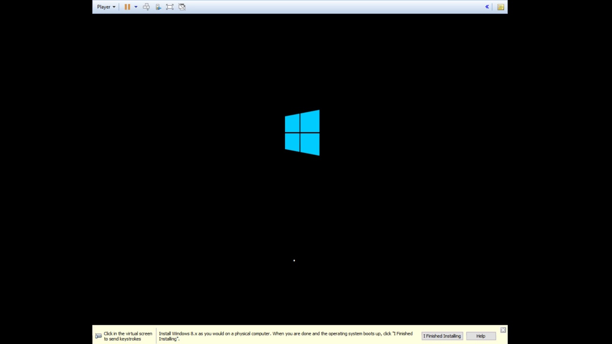Pause the virtual machine
Screen dimensions: 612x344
tap(127, 7)
